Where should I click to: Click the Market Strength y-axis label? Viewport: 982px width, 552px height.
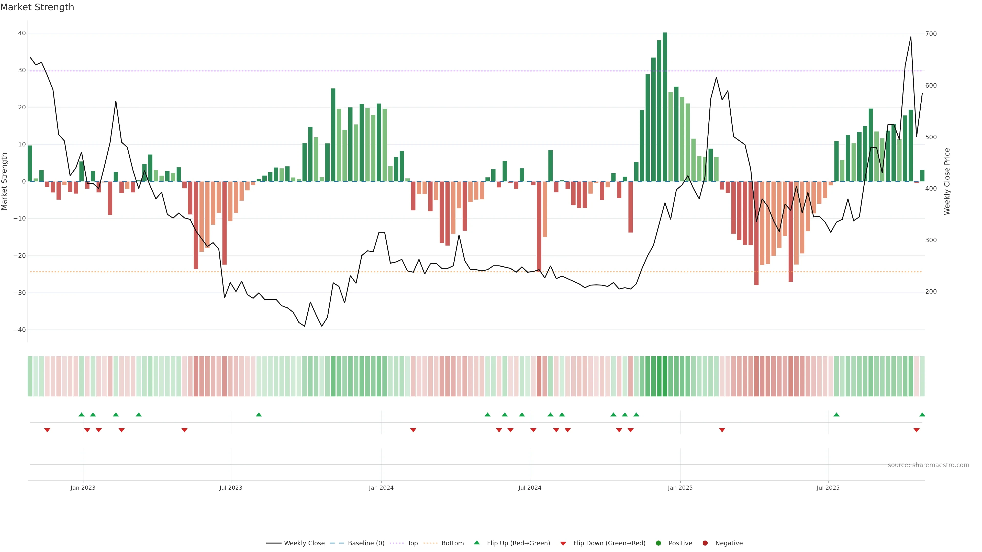click(5, 181)
